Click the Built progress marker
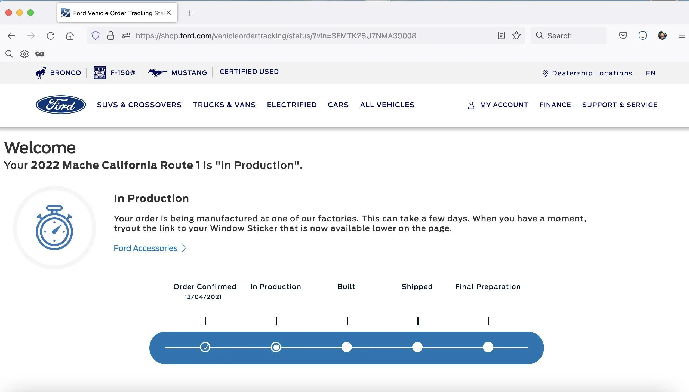This screenshot has width=689, height=392. tap(347, 347)
